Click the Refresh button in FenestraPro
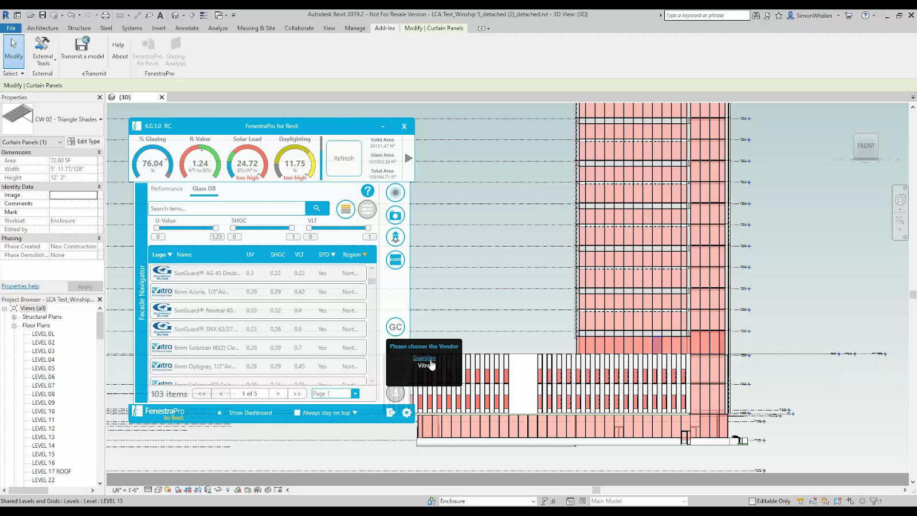 click(344, 158)
